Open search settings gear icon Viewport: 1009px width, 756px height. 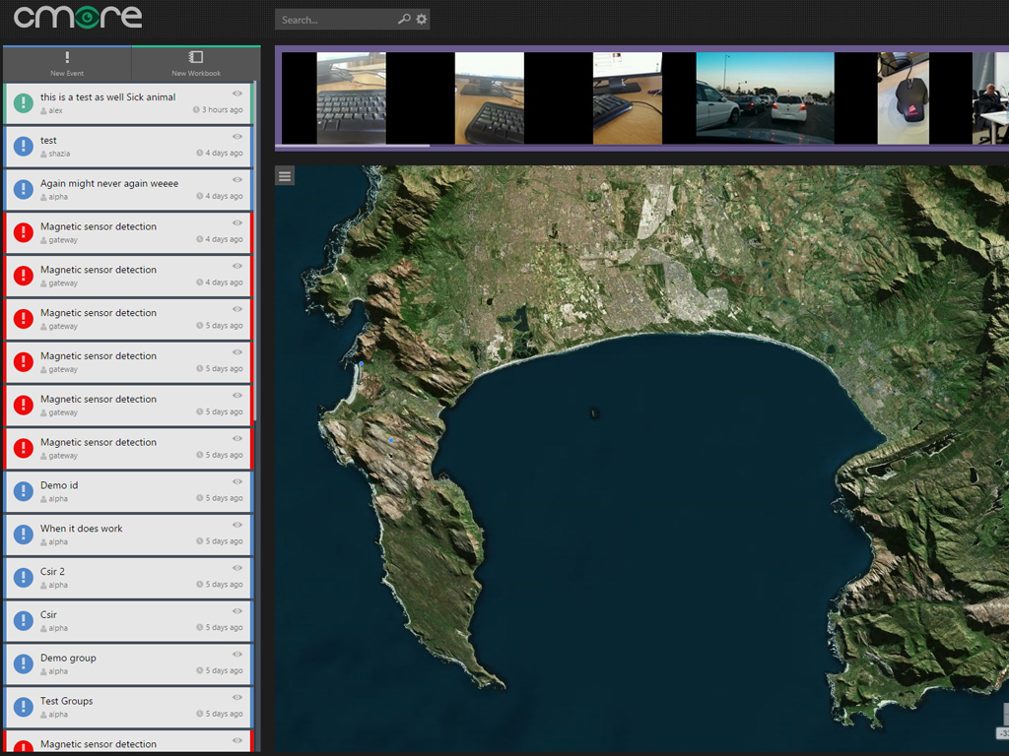422,20
